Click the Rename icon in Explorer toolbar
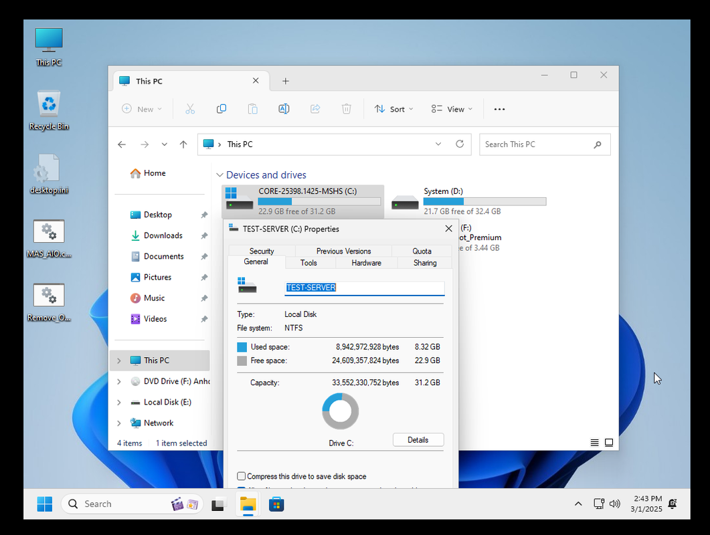 tap(284, 109)
